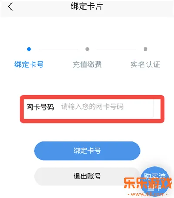Image resolution: width=174 pixels, height=198 pixels.
Task: Tap the gray 退出账号 button
Action: point(87,176)
